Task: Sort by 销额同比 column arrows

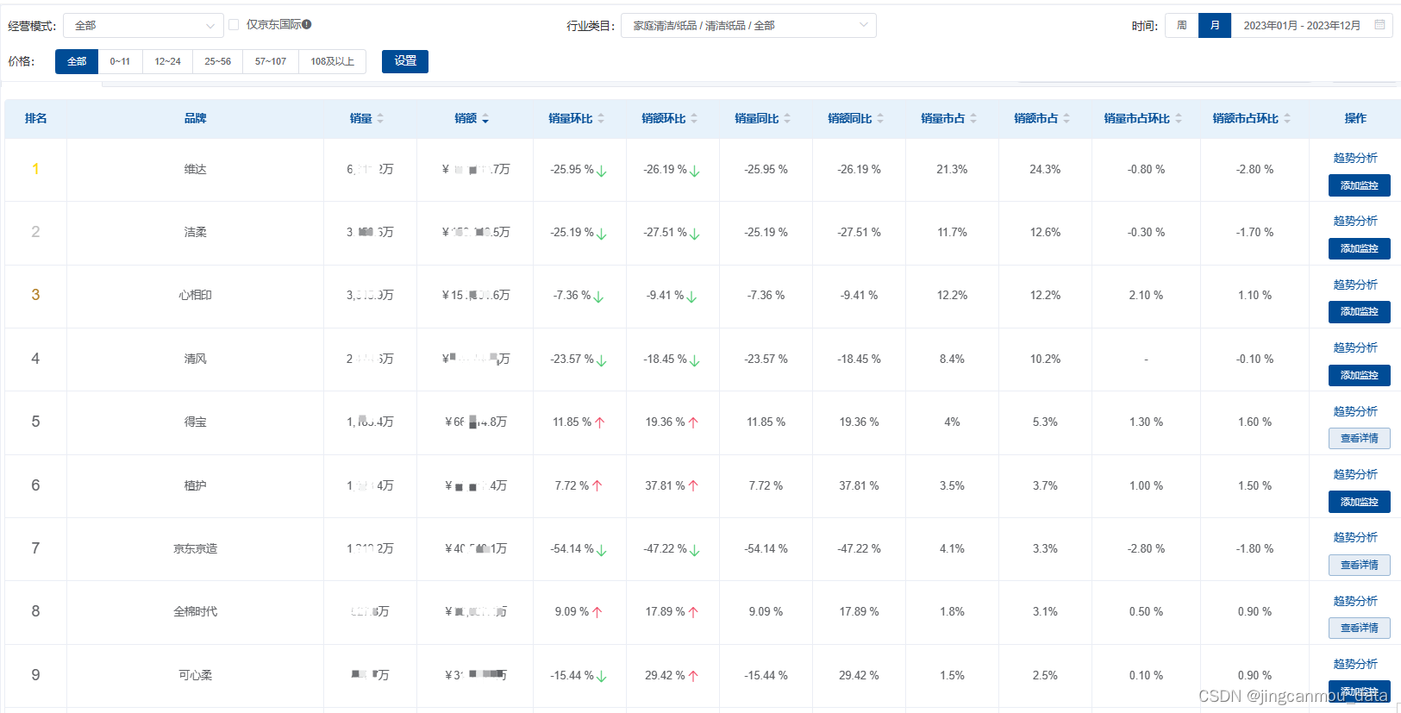Action: (x=880, y=119)
